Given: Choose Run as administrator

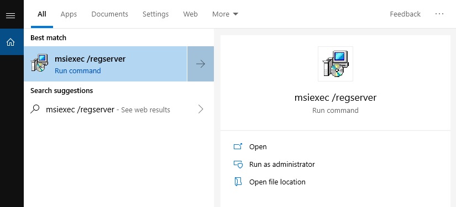Looking at the screenshot, I should click(282, 165).
